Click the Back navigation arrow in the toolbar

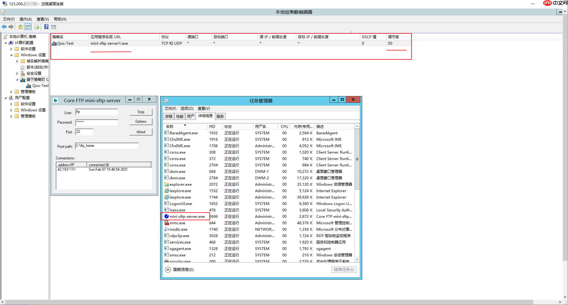pos(4,27)
